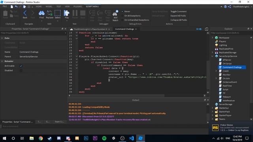Screen dimensions: 253x142
Task: Open Windows Start menu
Action: click(x=4, y=138)
